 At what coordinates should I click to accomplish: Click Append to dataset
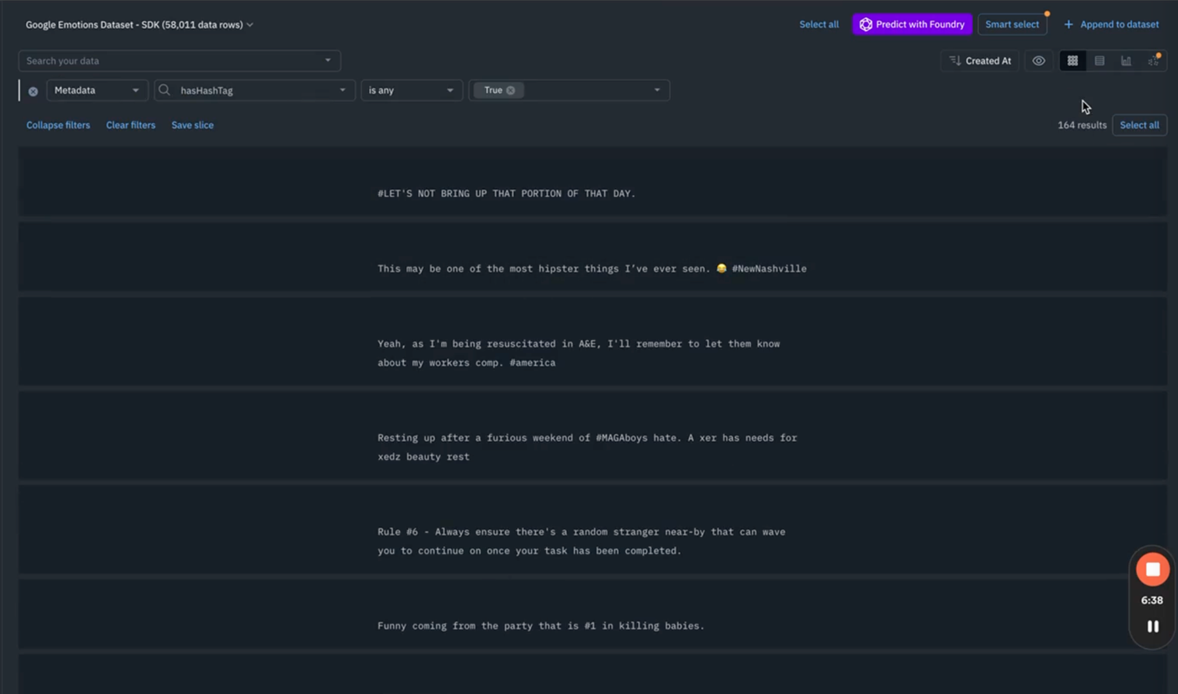point(1111,24)
